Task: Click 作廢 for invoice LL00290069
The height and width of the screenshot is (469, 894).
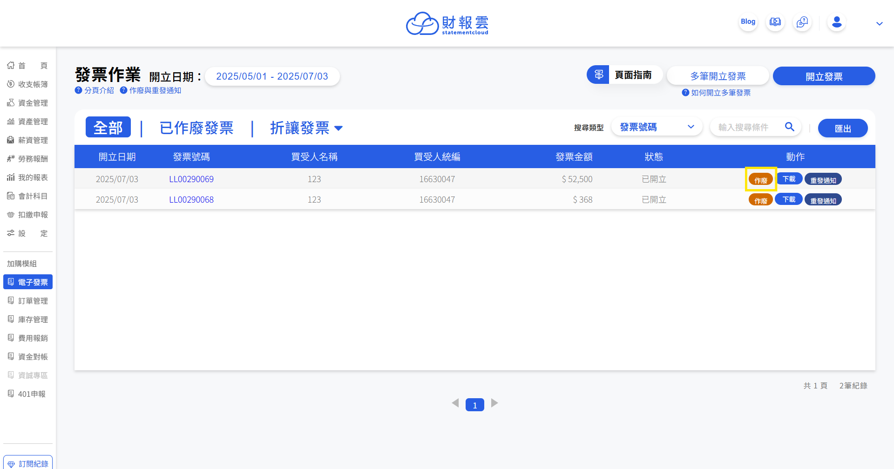Action: [761, 179]
